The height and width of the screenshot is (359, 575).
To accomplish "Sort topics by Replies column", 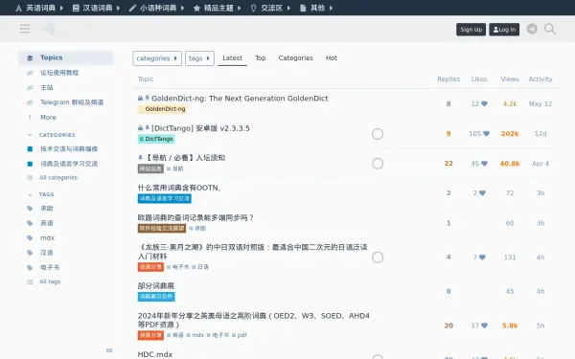I will tap(448, 79).
